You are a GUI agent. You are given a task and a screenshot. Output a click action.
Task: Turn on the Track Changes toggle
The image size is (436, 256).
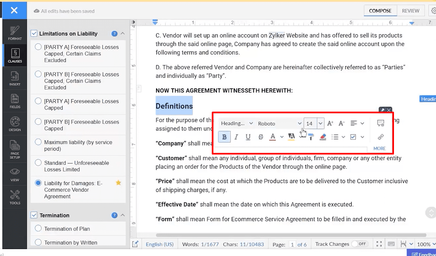click(x=359, y=244)
